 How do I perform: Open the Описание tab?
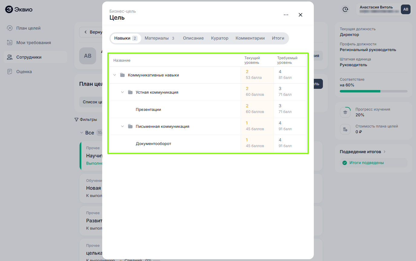[x=193, y=38]
